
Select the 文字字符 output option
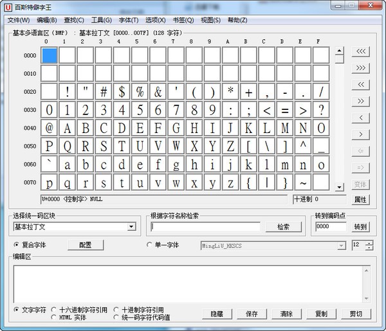click(16, 310)
